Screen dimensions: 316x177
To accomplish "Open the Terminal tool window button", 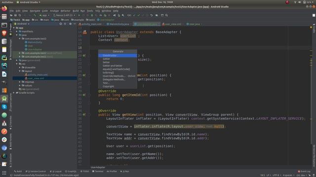I will tap(98, 172).
